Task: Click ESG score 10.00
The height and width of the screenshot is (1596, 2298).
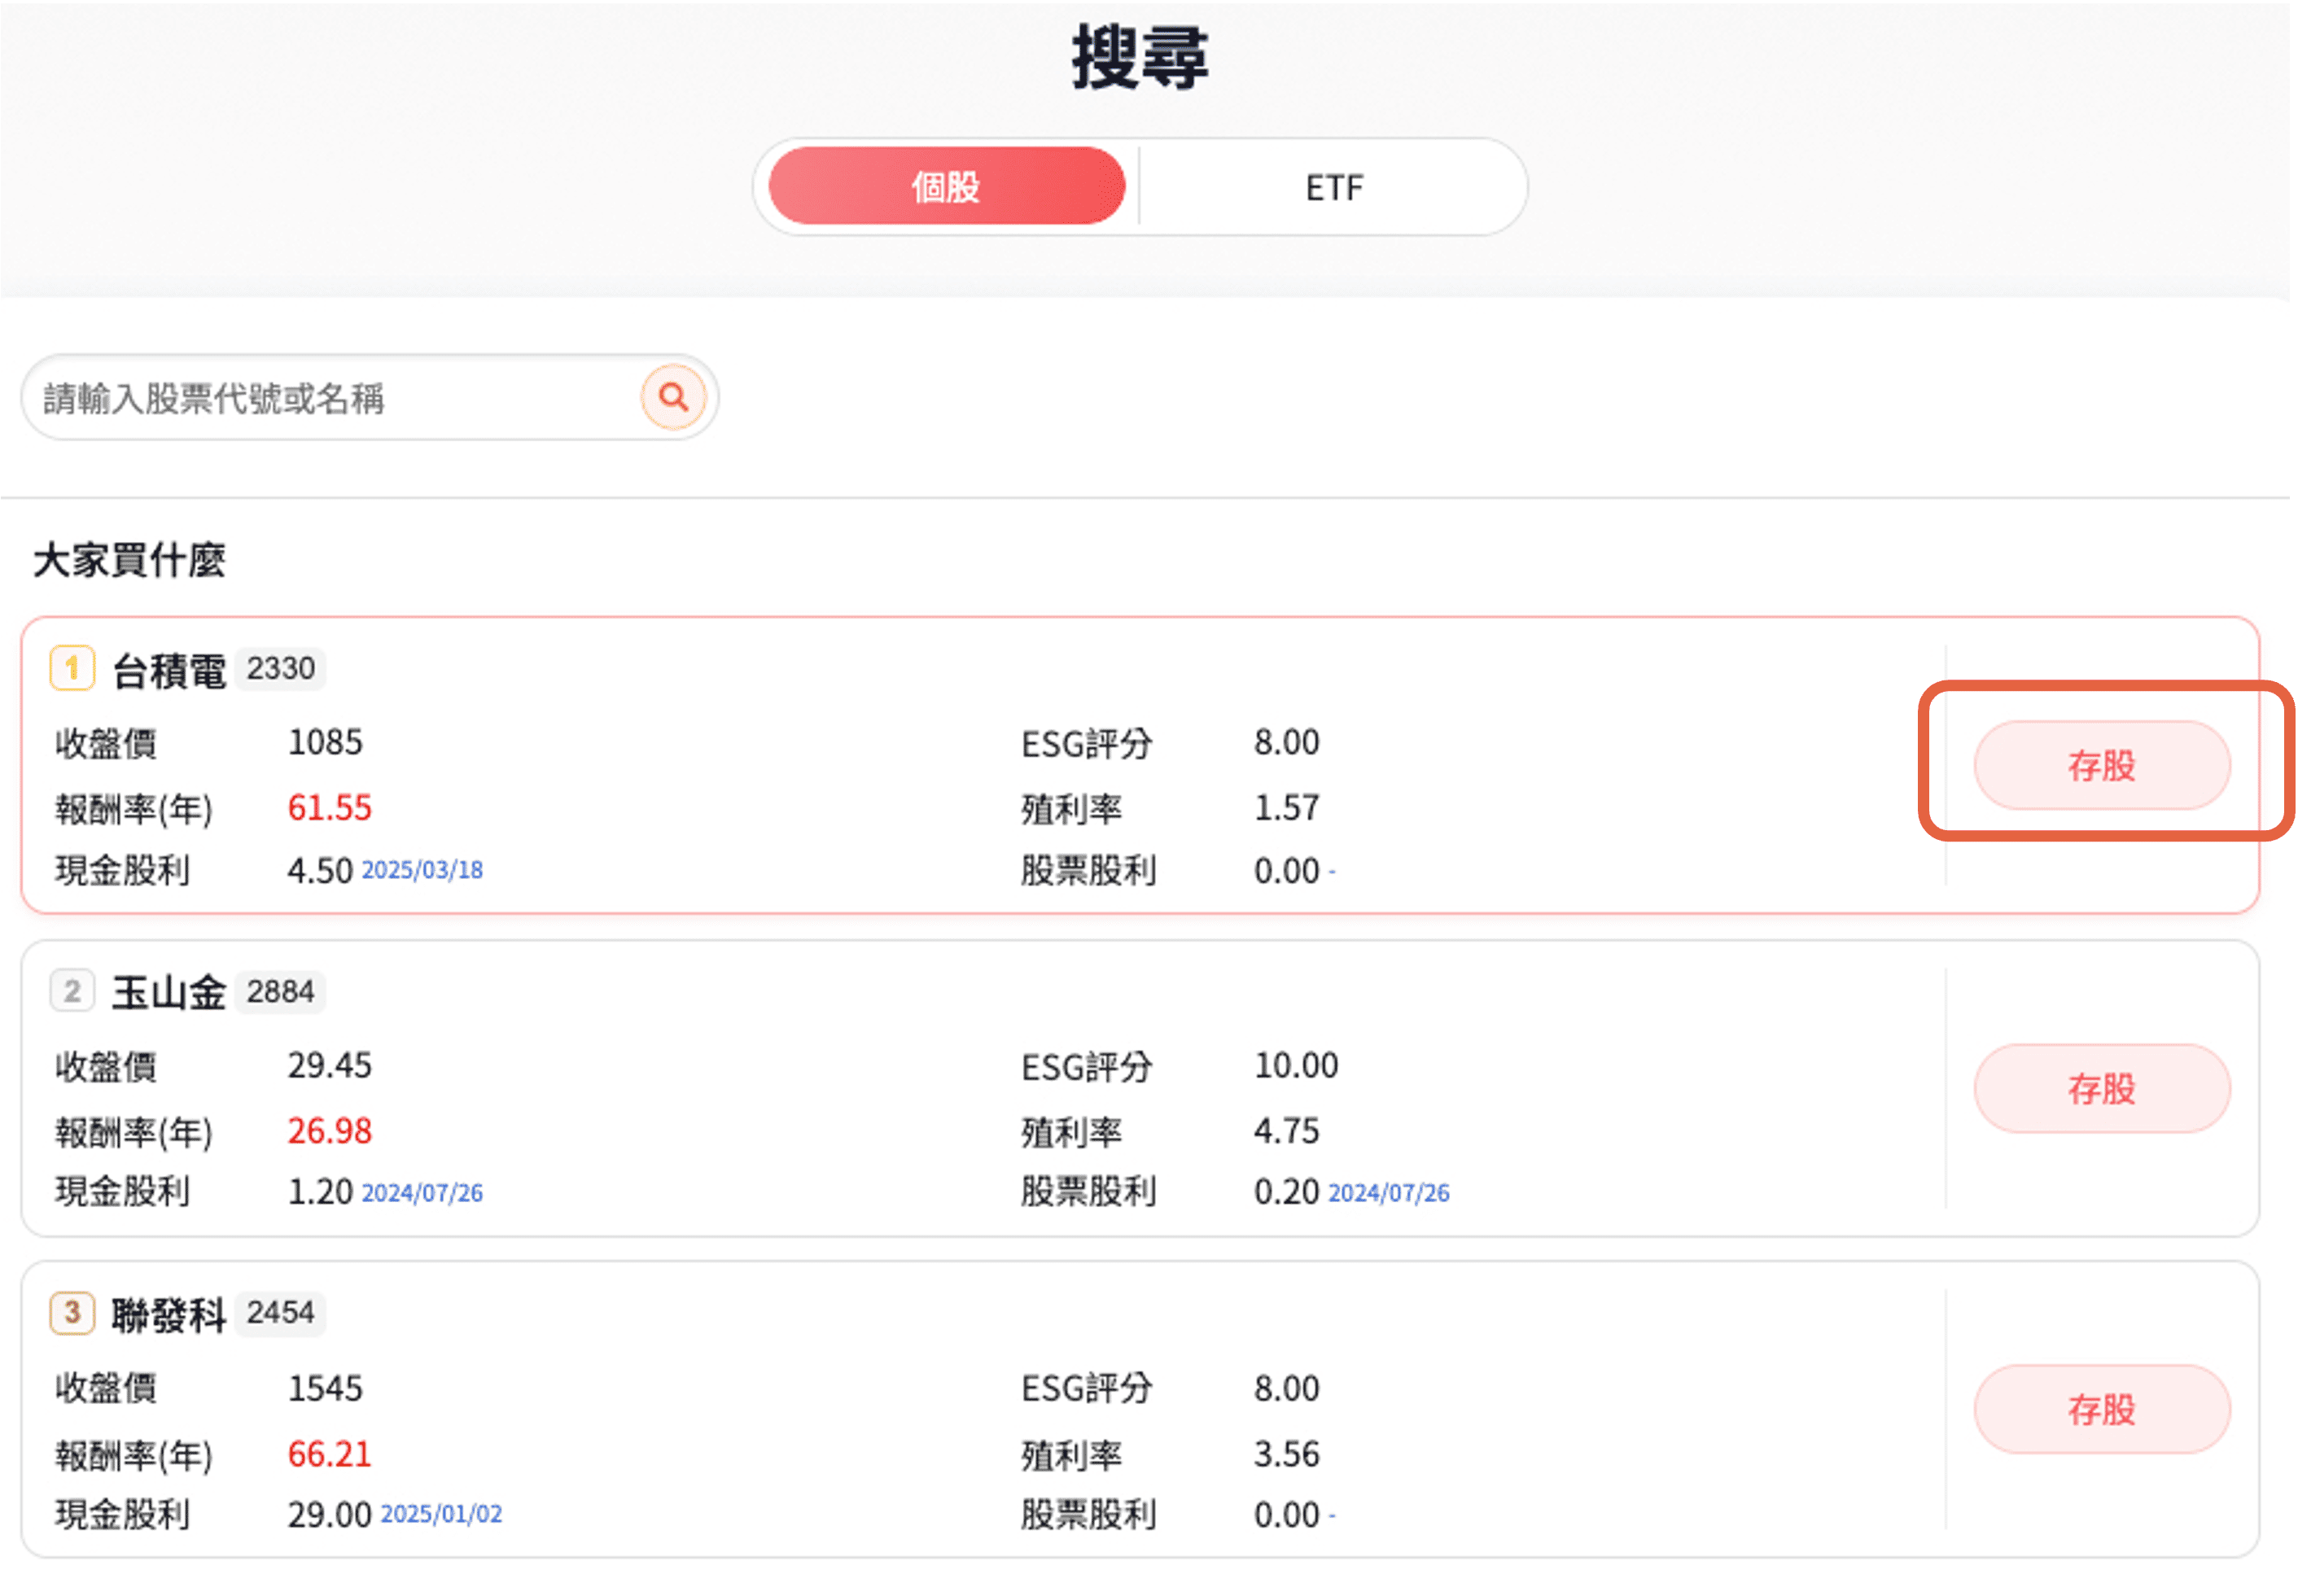Action: [x=1296, y=1065]
